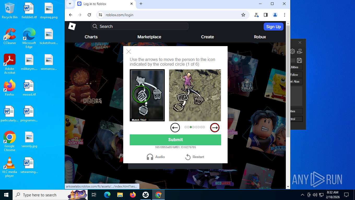
Task: Open the Windows Start menu
Action: pos(6,195)
